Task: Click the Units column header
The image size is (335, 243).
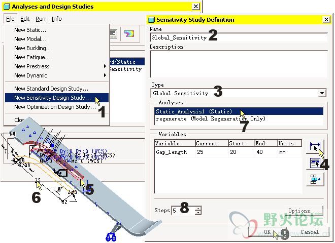Action: pyautogui.click(x=290, y=143)
